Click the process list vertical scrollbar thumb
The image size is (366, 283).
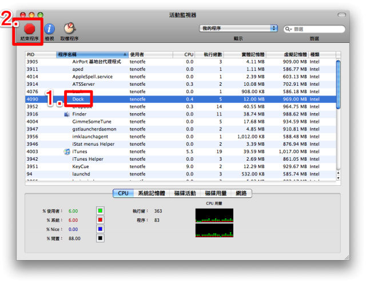click(x=338, y=85)
